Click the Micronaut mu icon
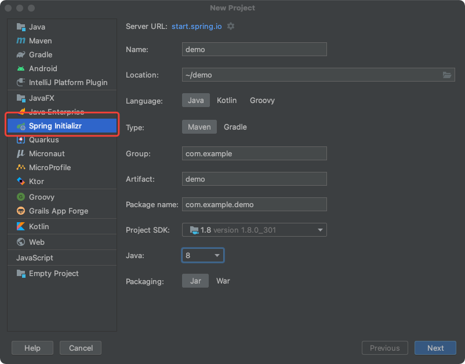The height and width of the screenshot is (364, 465). coord(21,153)
